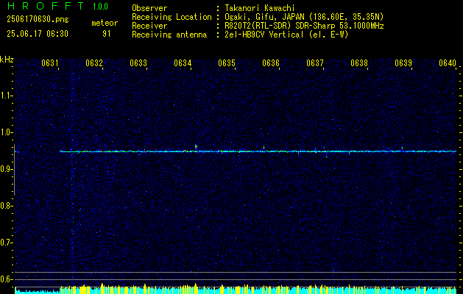
Task: Click the 0639 time marker
Action: pyautogui.click(x=403, y=63)
